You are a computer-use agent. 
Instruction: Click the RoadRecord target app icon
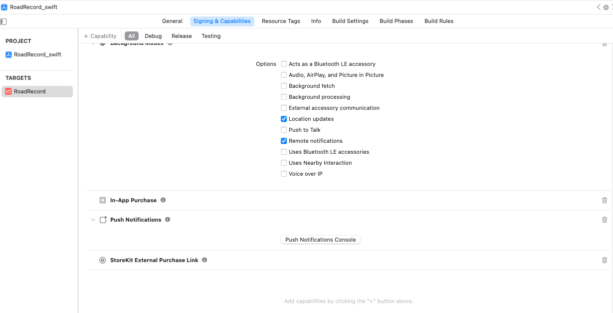point(8,91)
